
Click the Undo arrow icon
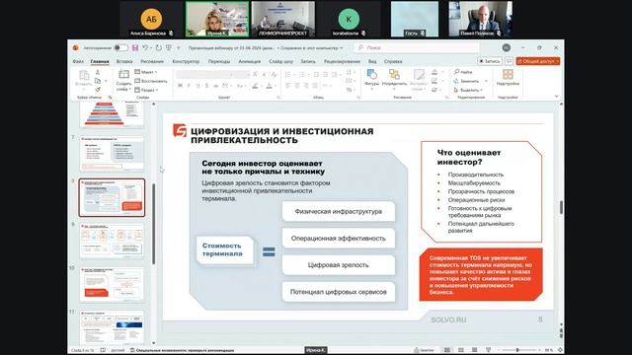click(x=145, y=48)
